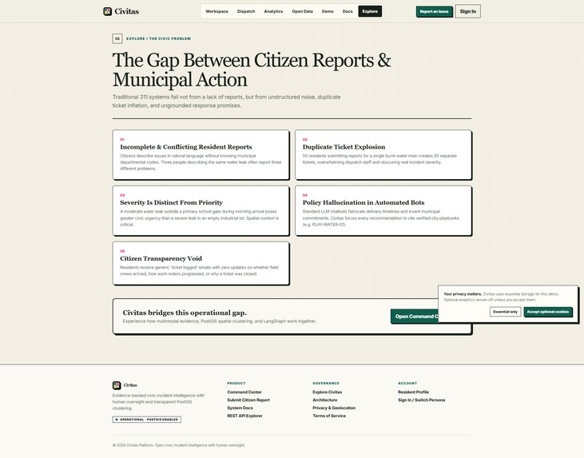Open the Submit Citizen Report footer link
Screen dimensions: 584x458
[x=248, y=400]
